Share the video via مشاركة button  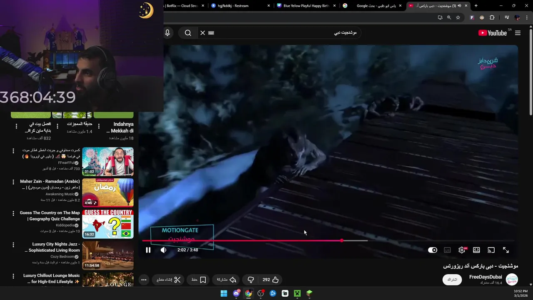click(227, 280)
